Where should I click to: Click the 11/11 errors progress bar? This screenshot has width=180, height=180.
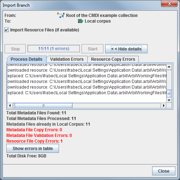point(54,49)
